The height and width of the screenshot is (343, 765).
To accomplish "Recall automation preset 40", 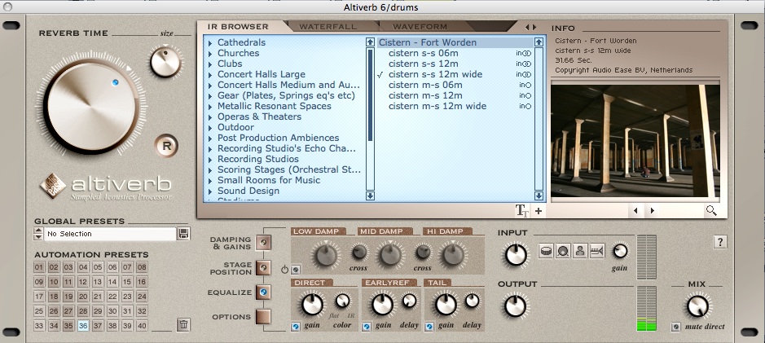I will tap(142, 326).
